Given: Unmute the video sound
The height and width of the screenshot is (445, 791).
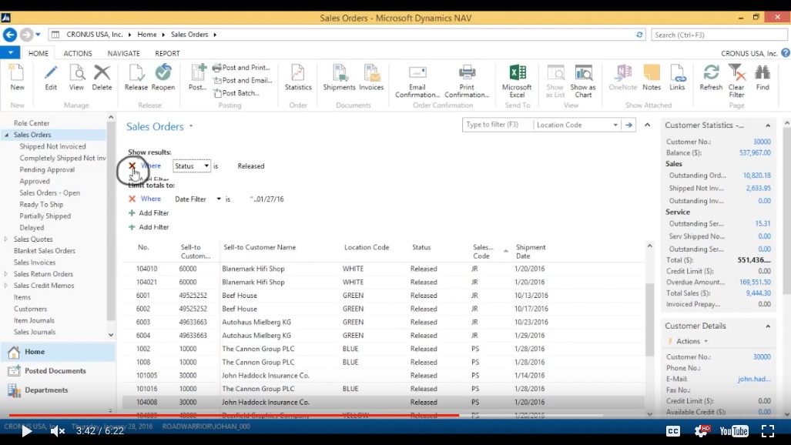Looking at the screenshot, I should pyautogui.click(x=57, y=431).
